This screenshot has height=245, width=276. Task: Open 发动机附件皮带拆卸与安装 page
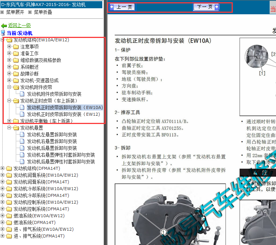click(x=54, y=94)
